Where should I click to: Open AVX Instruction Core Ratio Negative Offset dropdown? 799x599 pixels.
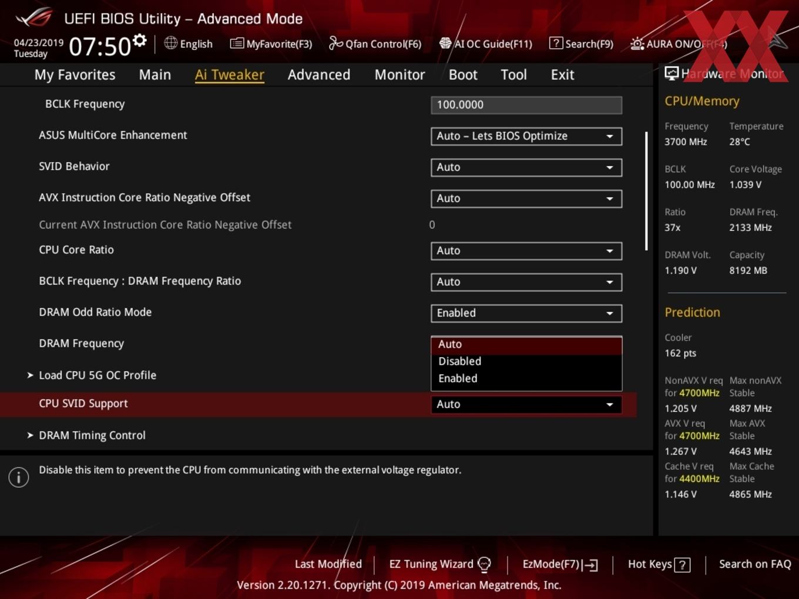point(526,198)
